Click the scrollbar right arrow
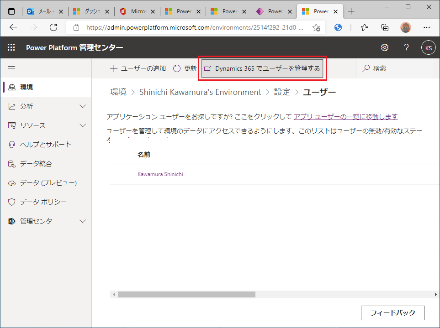Viewport: 440px width, 328px height. (435, 294)
